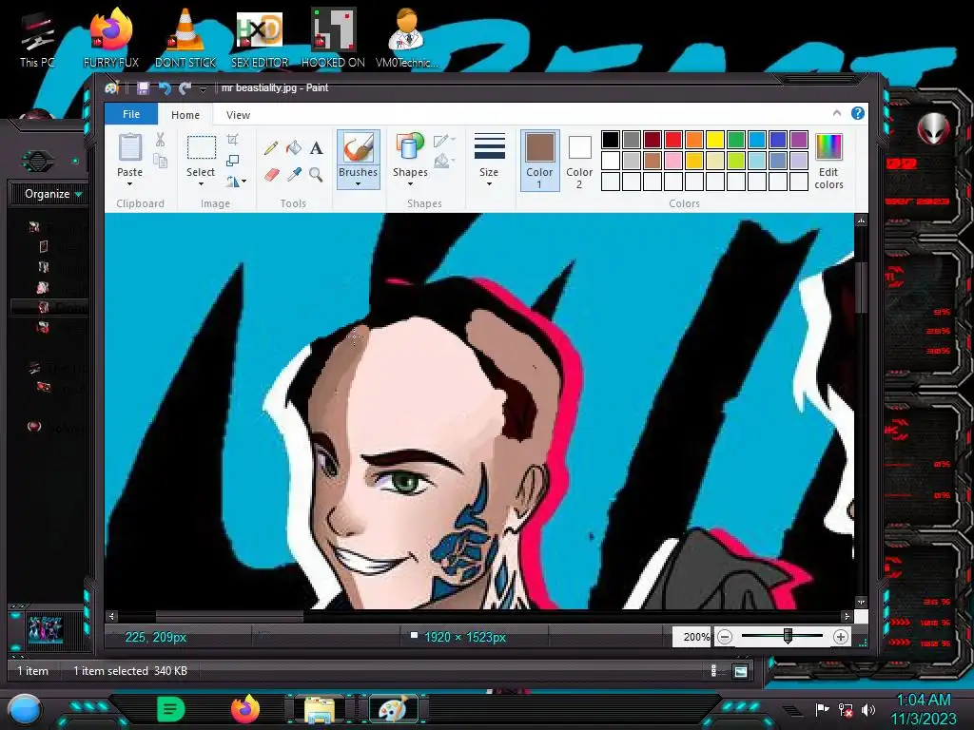Image resolution: width=974 pixels, height=730 pixels.
Task: Open This PC desktop icon
Action: (x=37, y=38)
